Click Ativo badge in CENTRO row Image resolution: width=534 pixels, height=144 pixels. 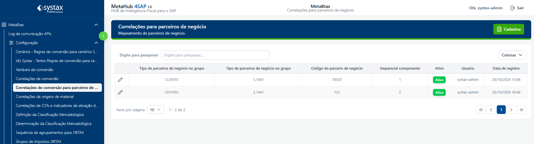click(x=439, y=92)
